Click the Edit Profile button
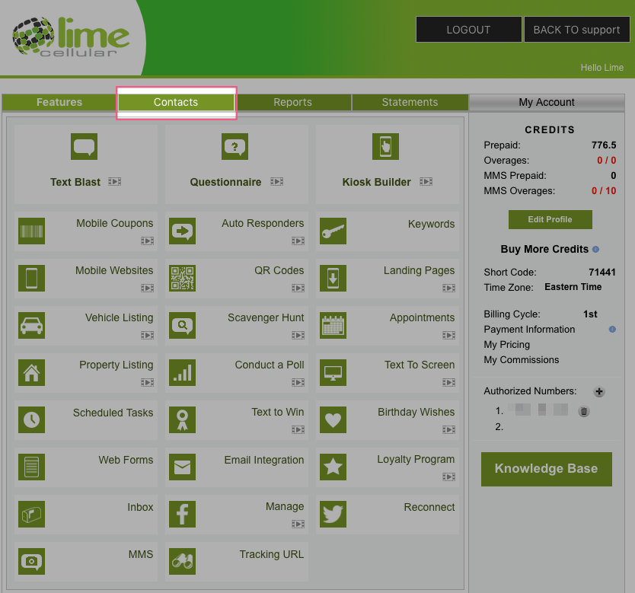This screenshot has width=635, height=593. click(x=550, y=219)
